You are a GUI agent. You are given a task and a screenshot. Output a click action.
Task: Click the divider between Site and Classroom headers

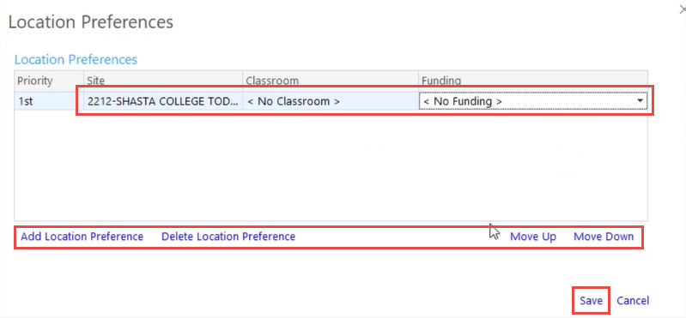[243, 81]
